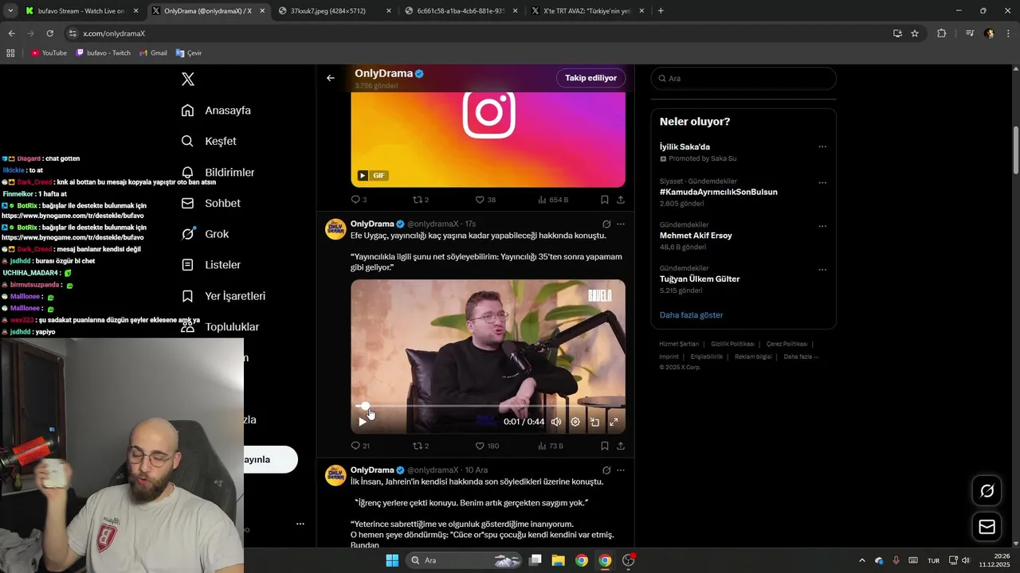Open the Windows Start menu
Viewport: 1020px width, 573px height.
[x=392, y=560]
